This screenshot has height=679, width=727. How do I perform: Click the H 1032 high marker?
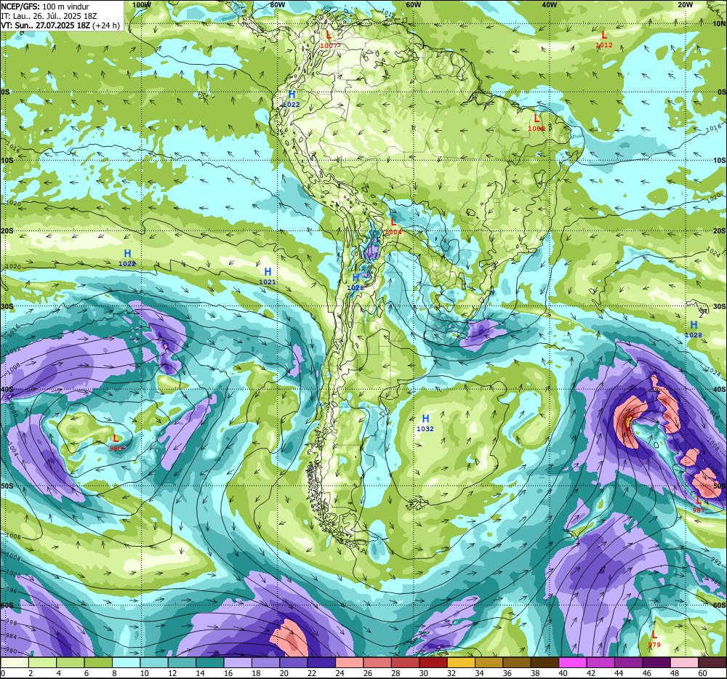tap(425, 423)
